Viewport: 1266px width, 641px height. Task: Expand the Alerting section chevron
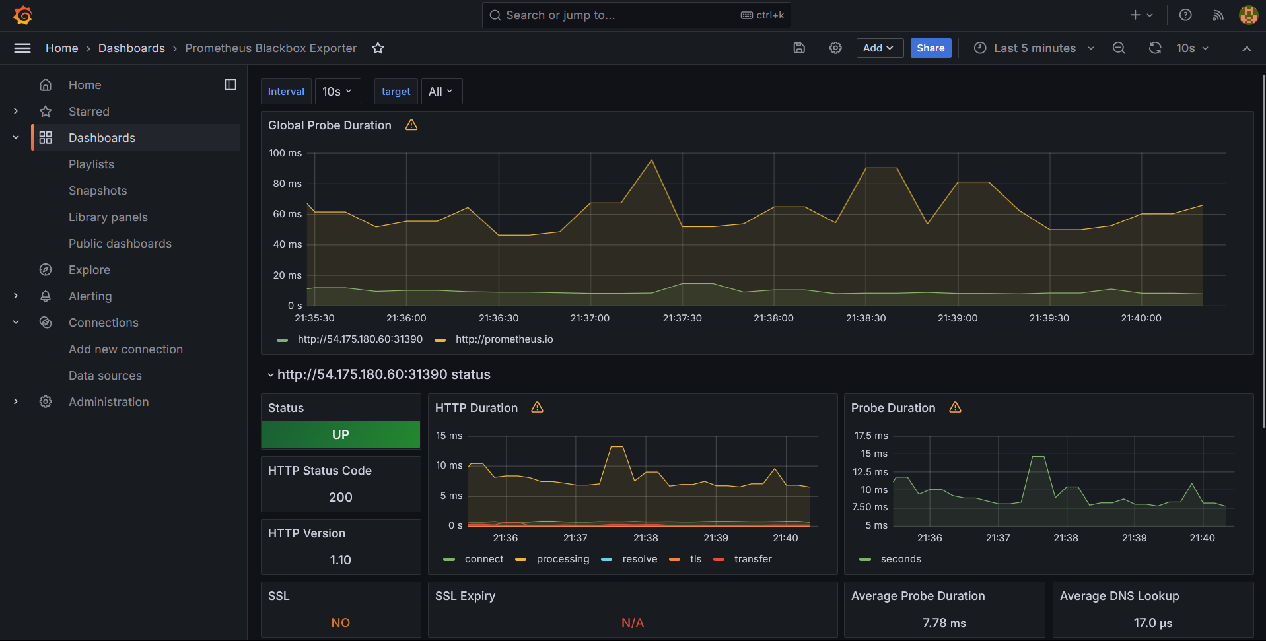coord(16,296)
